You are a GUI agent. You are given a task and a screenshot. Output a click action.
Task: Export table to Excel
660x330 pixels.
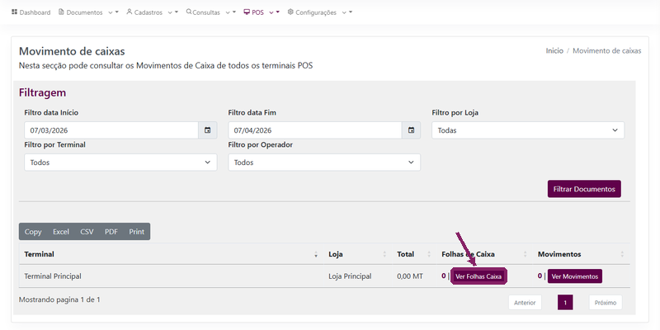(x=61, y=232)
